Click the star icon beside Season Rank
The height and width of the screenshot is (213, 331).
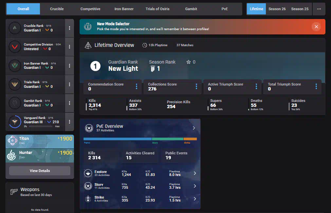189,62
